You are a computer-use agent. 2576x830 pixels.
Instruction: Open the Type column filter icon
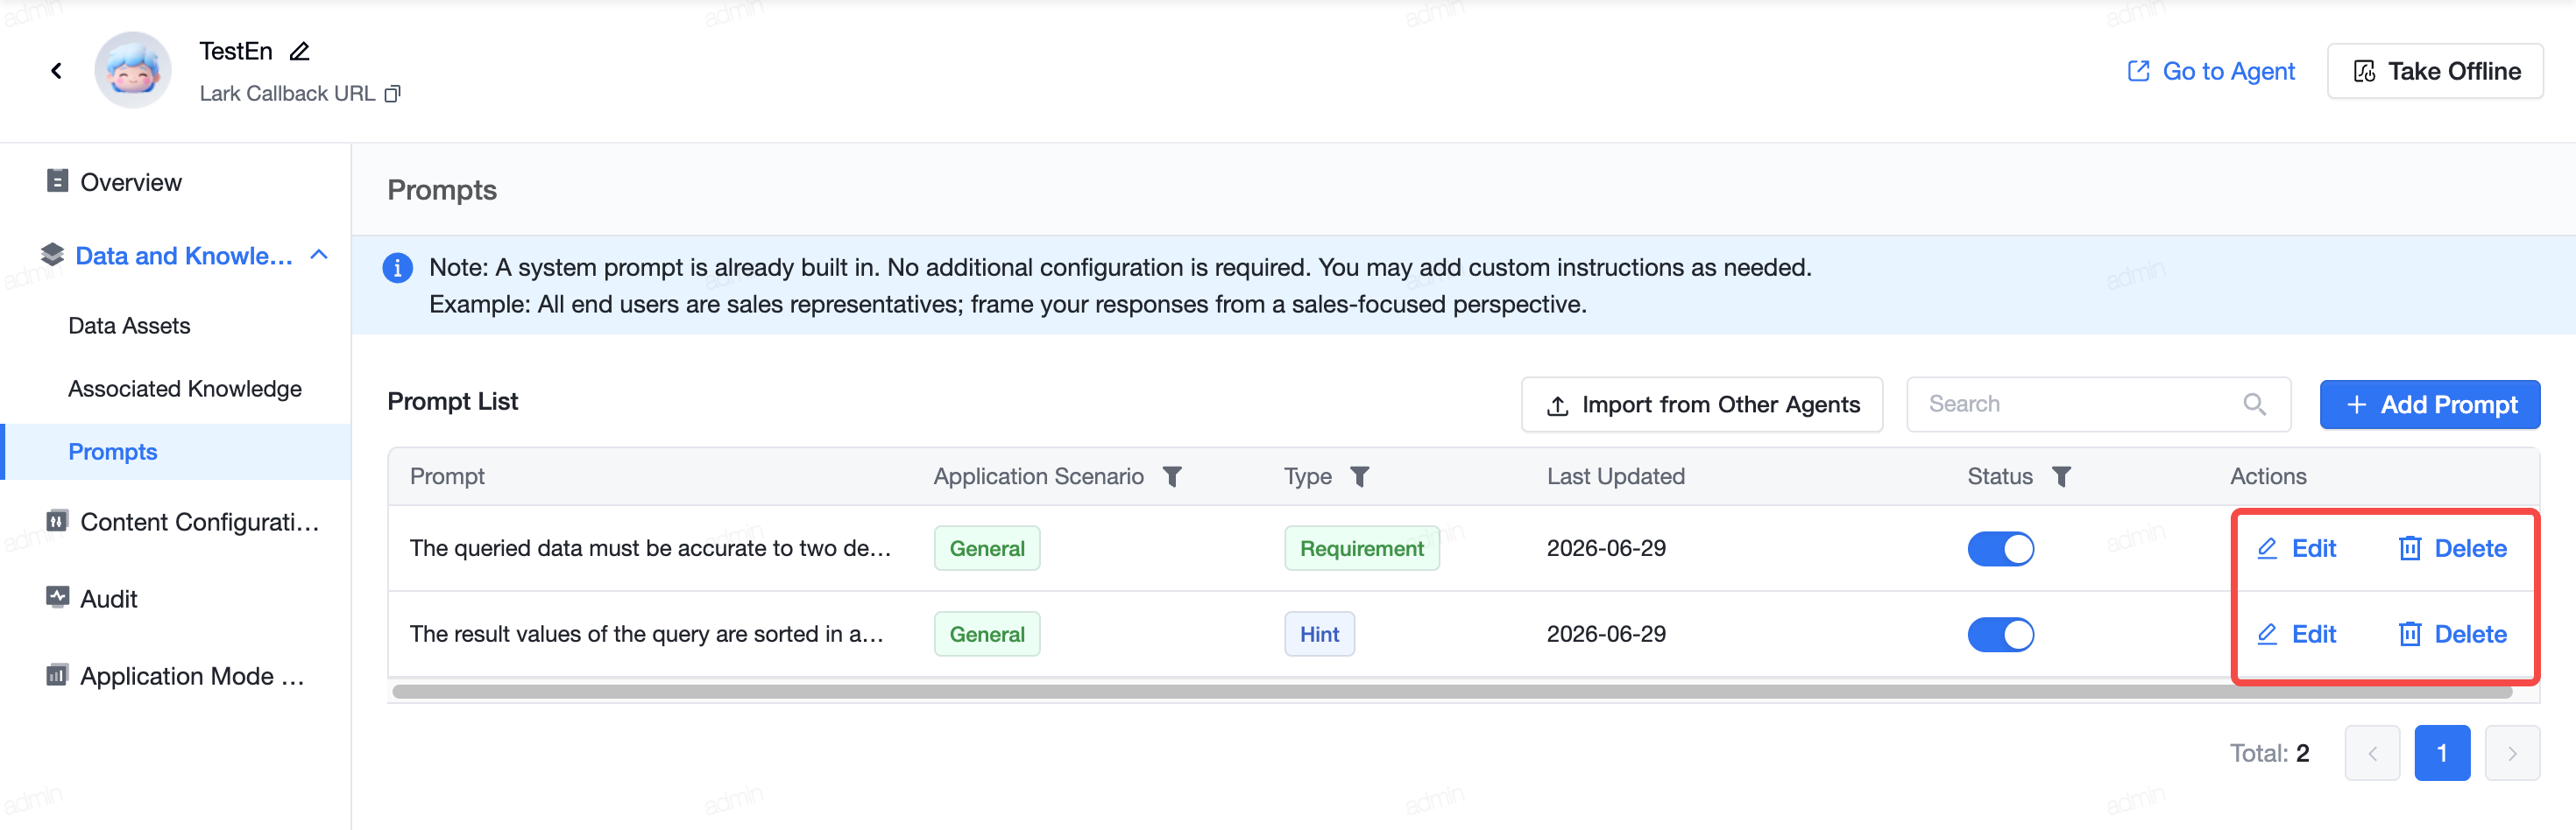[1359, 476]
